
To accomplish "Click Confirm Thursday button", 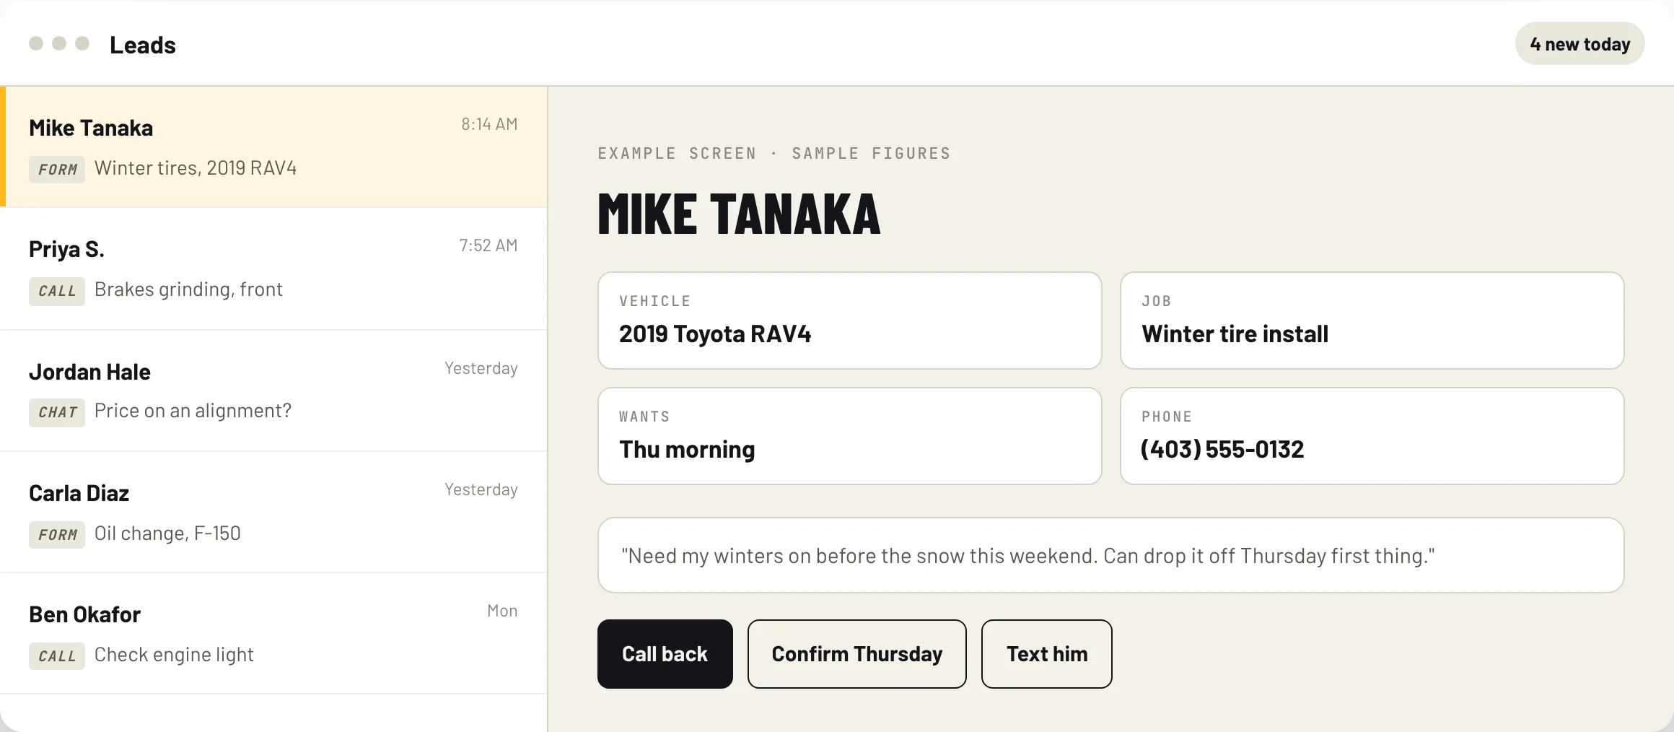I will (856, 654).
